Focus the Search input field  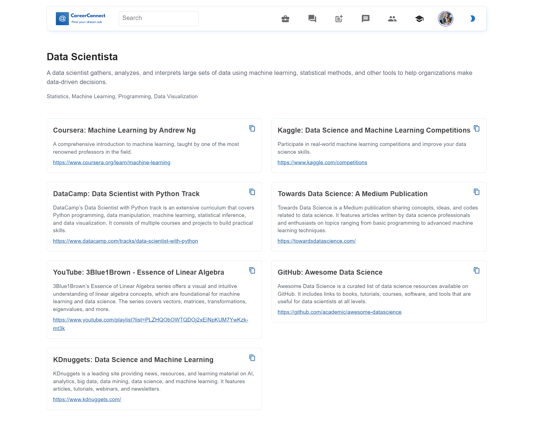159,19
